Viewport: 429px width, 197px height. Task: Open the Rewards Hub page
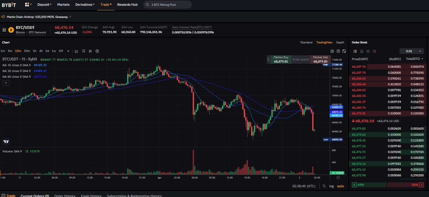(x=127, y=5)
